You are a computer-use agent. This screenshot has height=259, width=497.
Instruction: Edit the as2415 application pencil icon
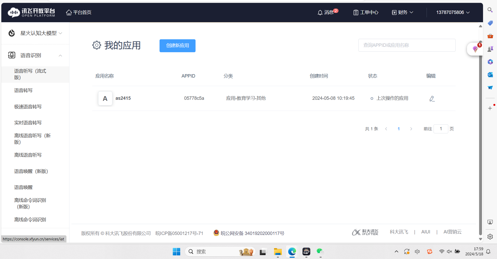point(432,98)
